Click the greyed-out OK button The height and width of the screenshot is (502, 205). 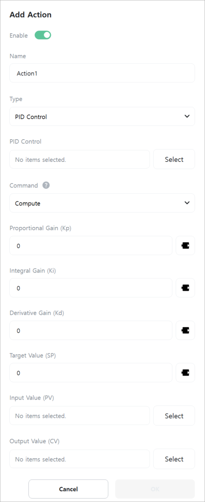coord(155,489)
